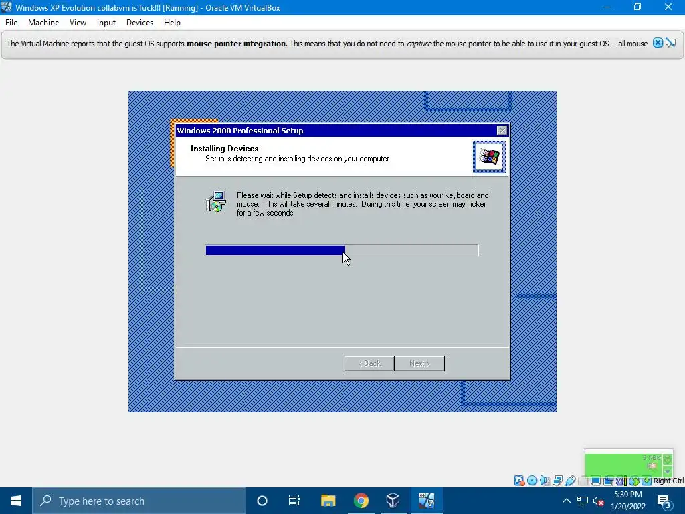Click the keyboard capture arrow icon
The image size is (685, 514).
[x=647, y=481]
